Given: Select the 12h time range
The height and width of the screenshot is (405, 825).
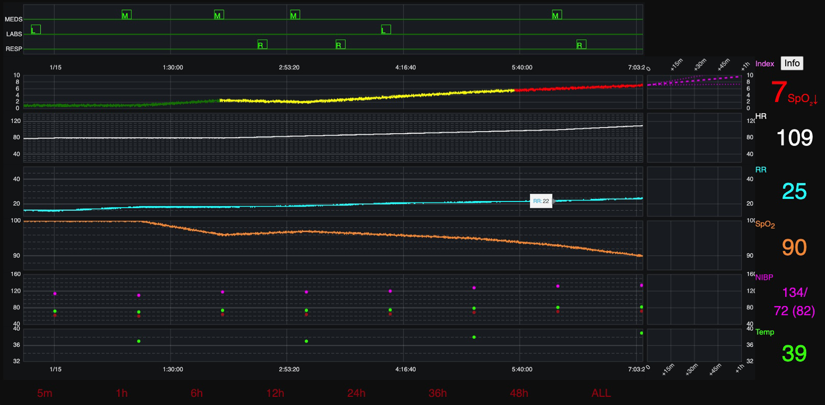Looking at the screenshot, I should click(x=275, y=393).
